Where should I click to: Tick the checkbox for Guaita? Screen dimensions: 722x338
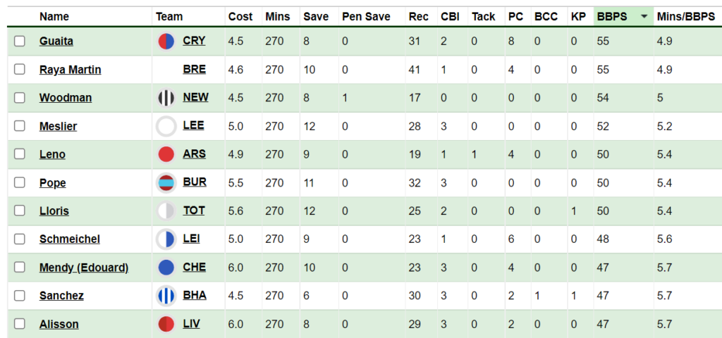[20, 42]
